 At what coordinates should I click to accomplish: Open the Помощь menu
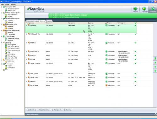pyautogui.click(x=13, y=4)
